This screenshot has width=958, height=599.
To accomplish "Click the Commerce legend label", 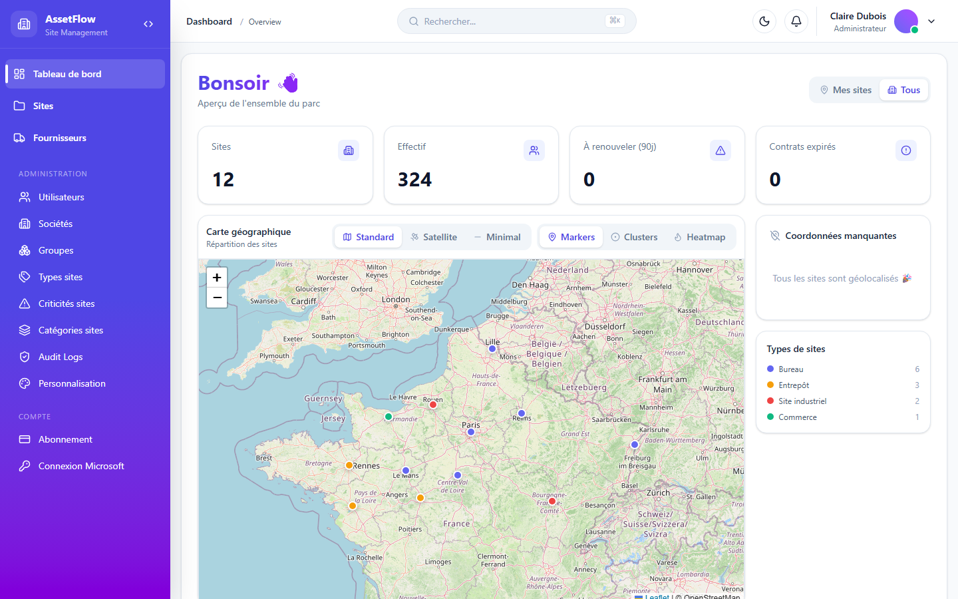I will [798, 417].
